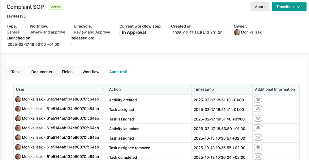Open the Transition dropdown button
Image resolution: width=309 pixels, height=160 pixels.
[288, 7]
